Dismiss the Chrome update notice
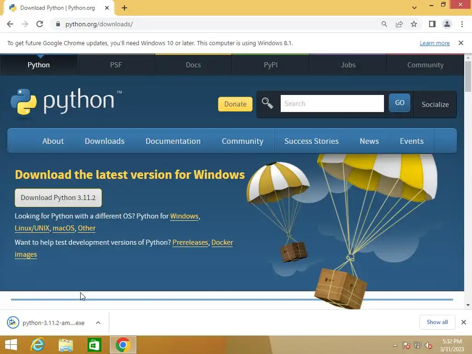Screen dimensions: 472x354 [461, 43]
